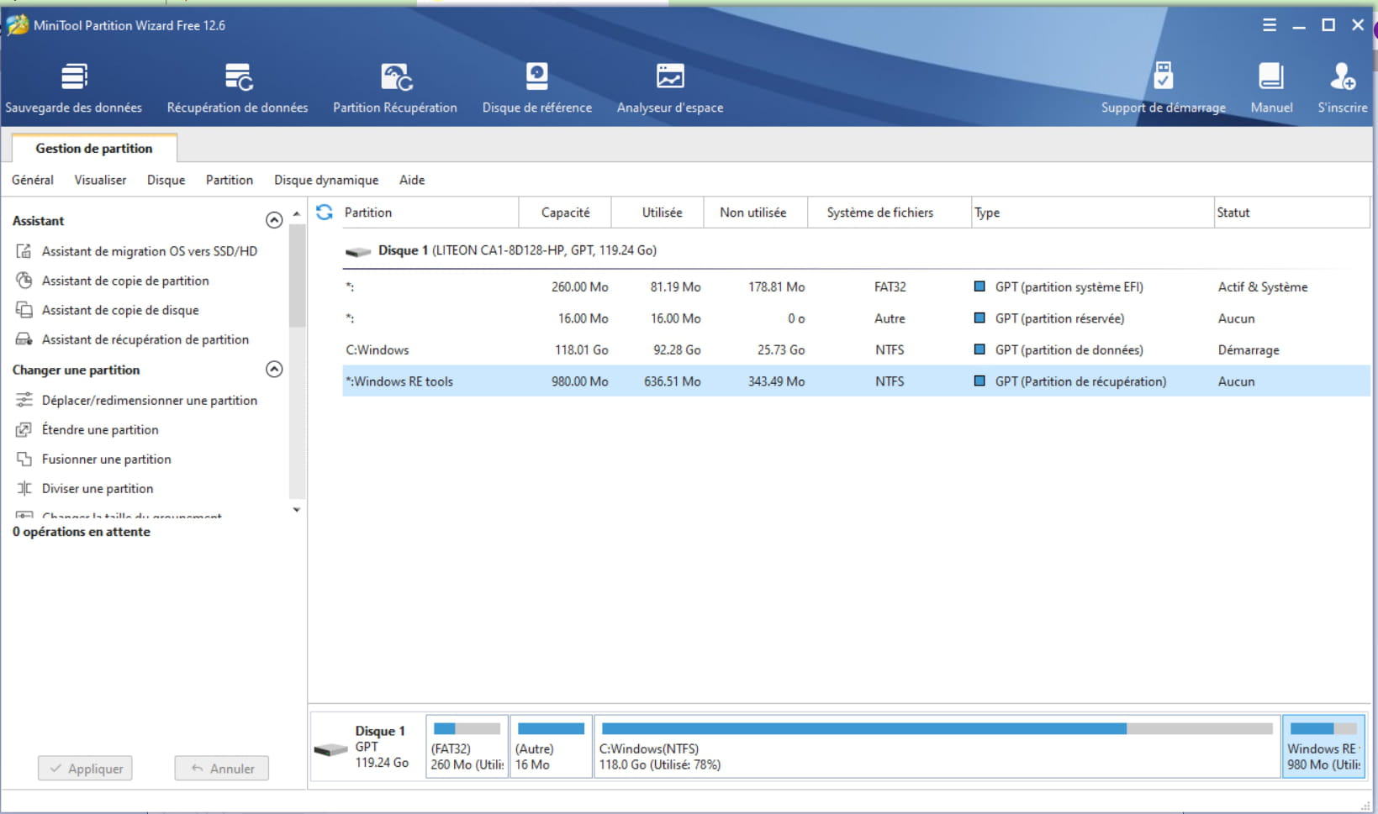The height and width of the screenshot is (814, 1378).
Task: Select C:Windows(NTFS) block in disk map
Action: [x=937, y=747]
